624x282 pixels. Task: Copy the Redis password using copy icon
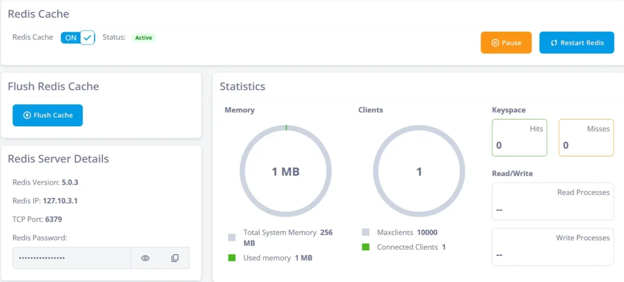click(175, 258)
